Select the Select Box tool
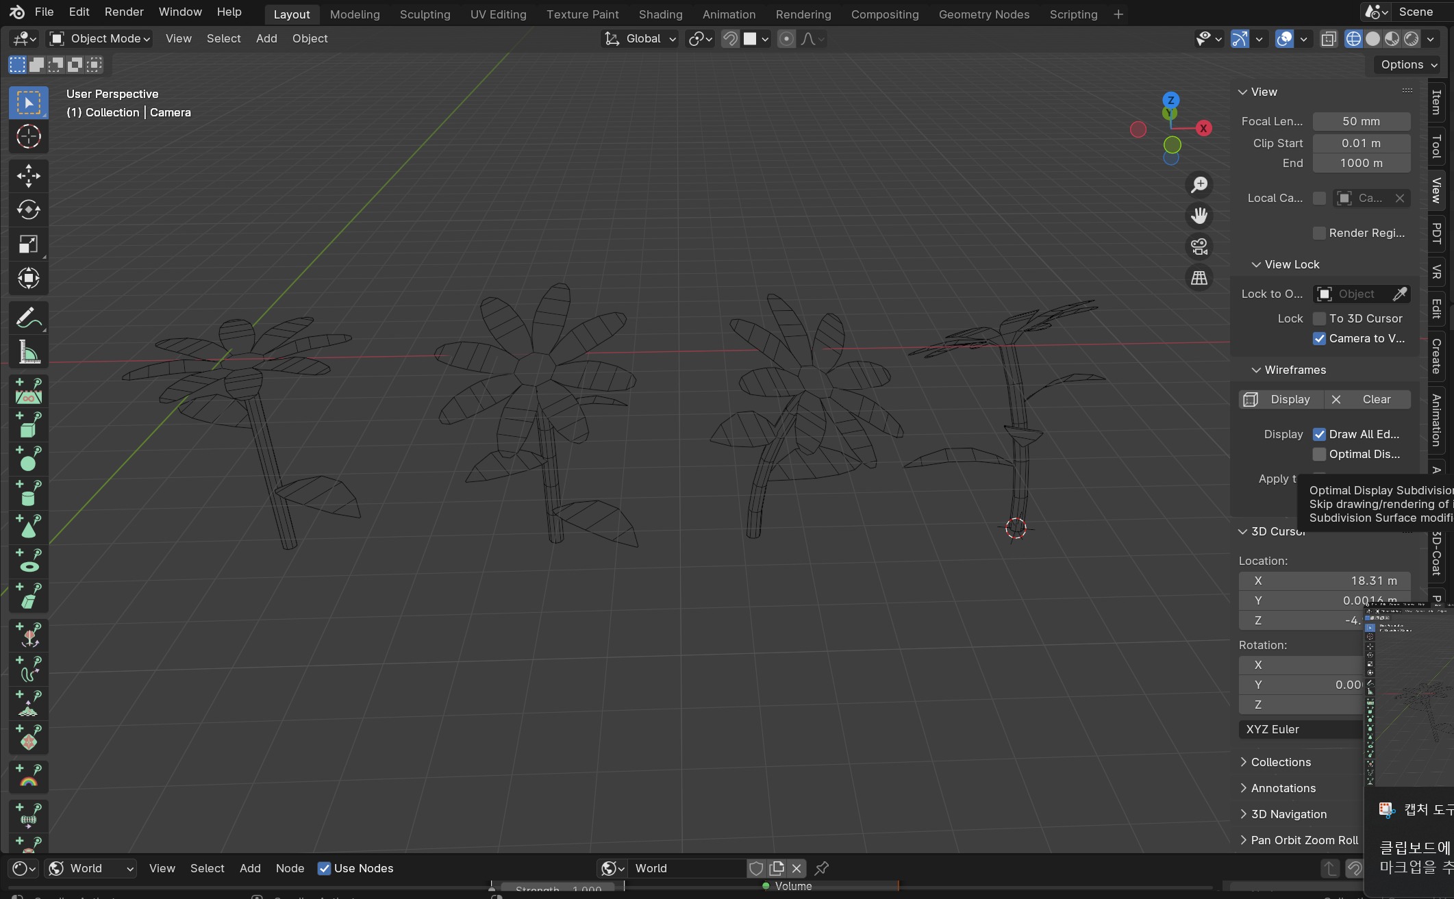The image size is (1454, 899). [28, 103]
